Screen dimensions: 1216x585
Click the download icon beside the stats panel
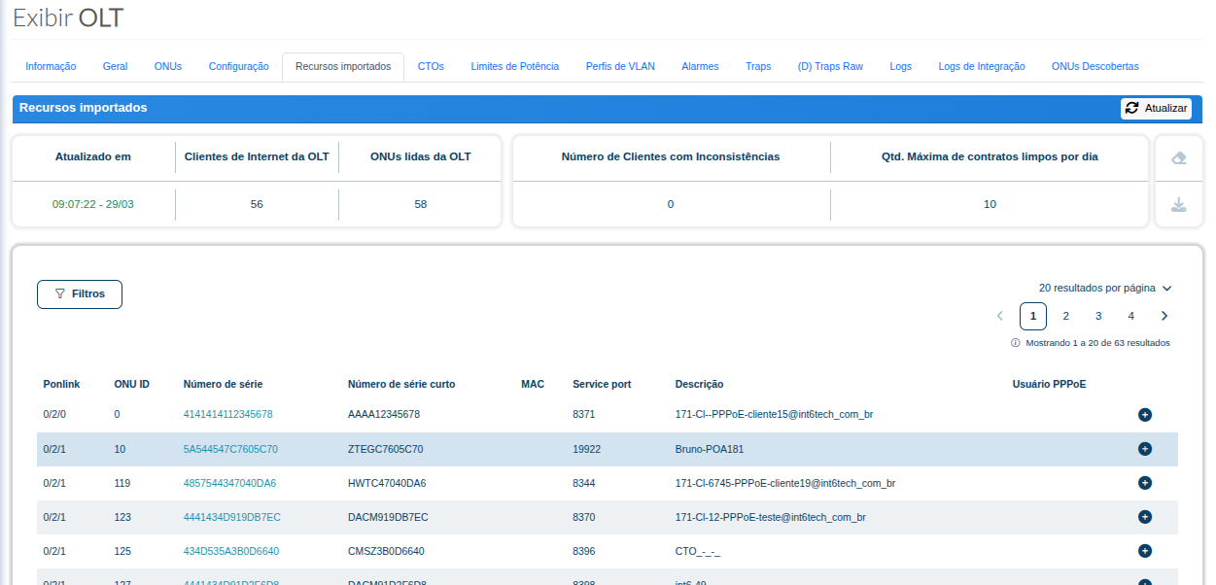coord(1178,204)
